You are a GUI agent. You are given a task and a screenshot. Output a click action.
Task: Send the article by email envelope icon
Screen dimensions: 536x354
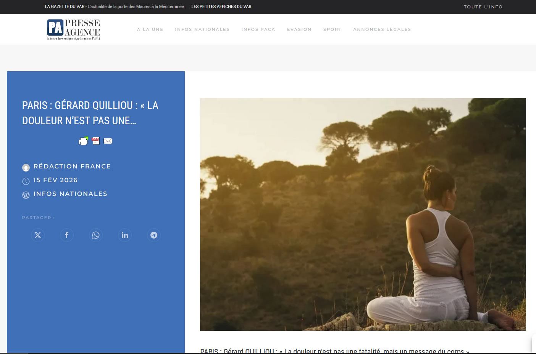[108, 141]
